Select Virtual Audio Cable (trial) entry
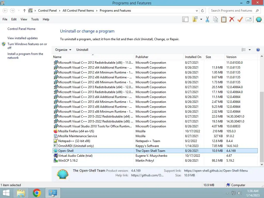The height and width of the screenshot is (198, 264). point(155,155)
